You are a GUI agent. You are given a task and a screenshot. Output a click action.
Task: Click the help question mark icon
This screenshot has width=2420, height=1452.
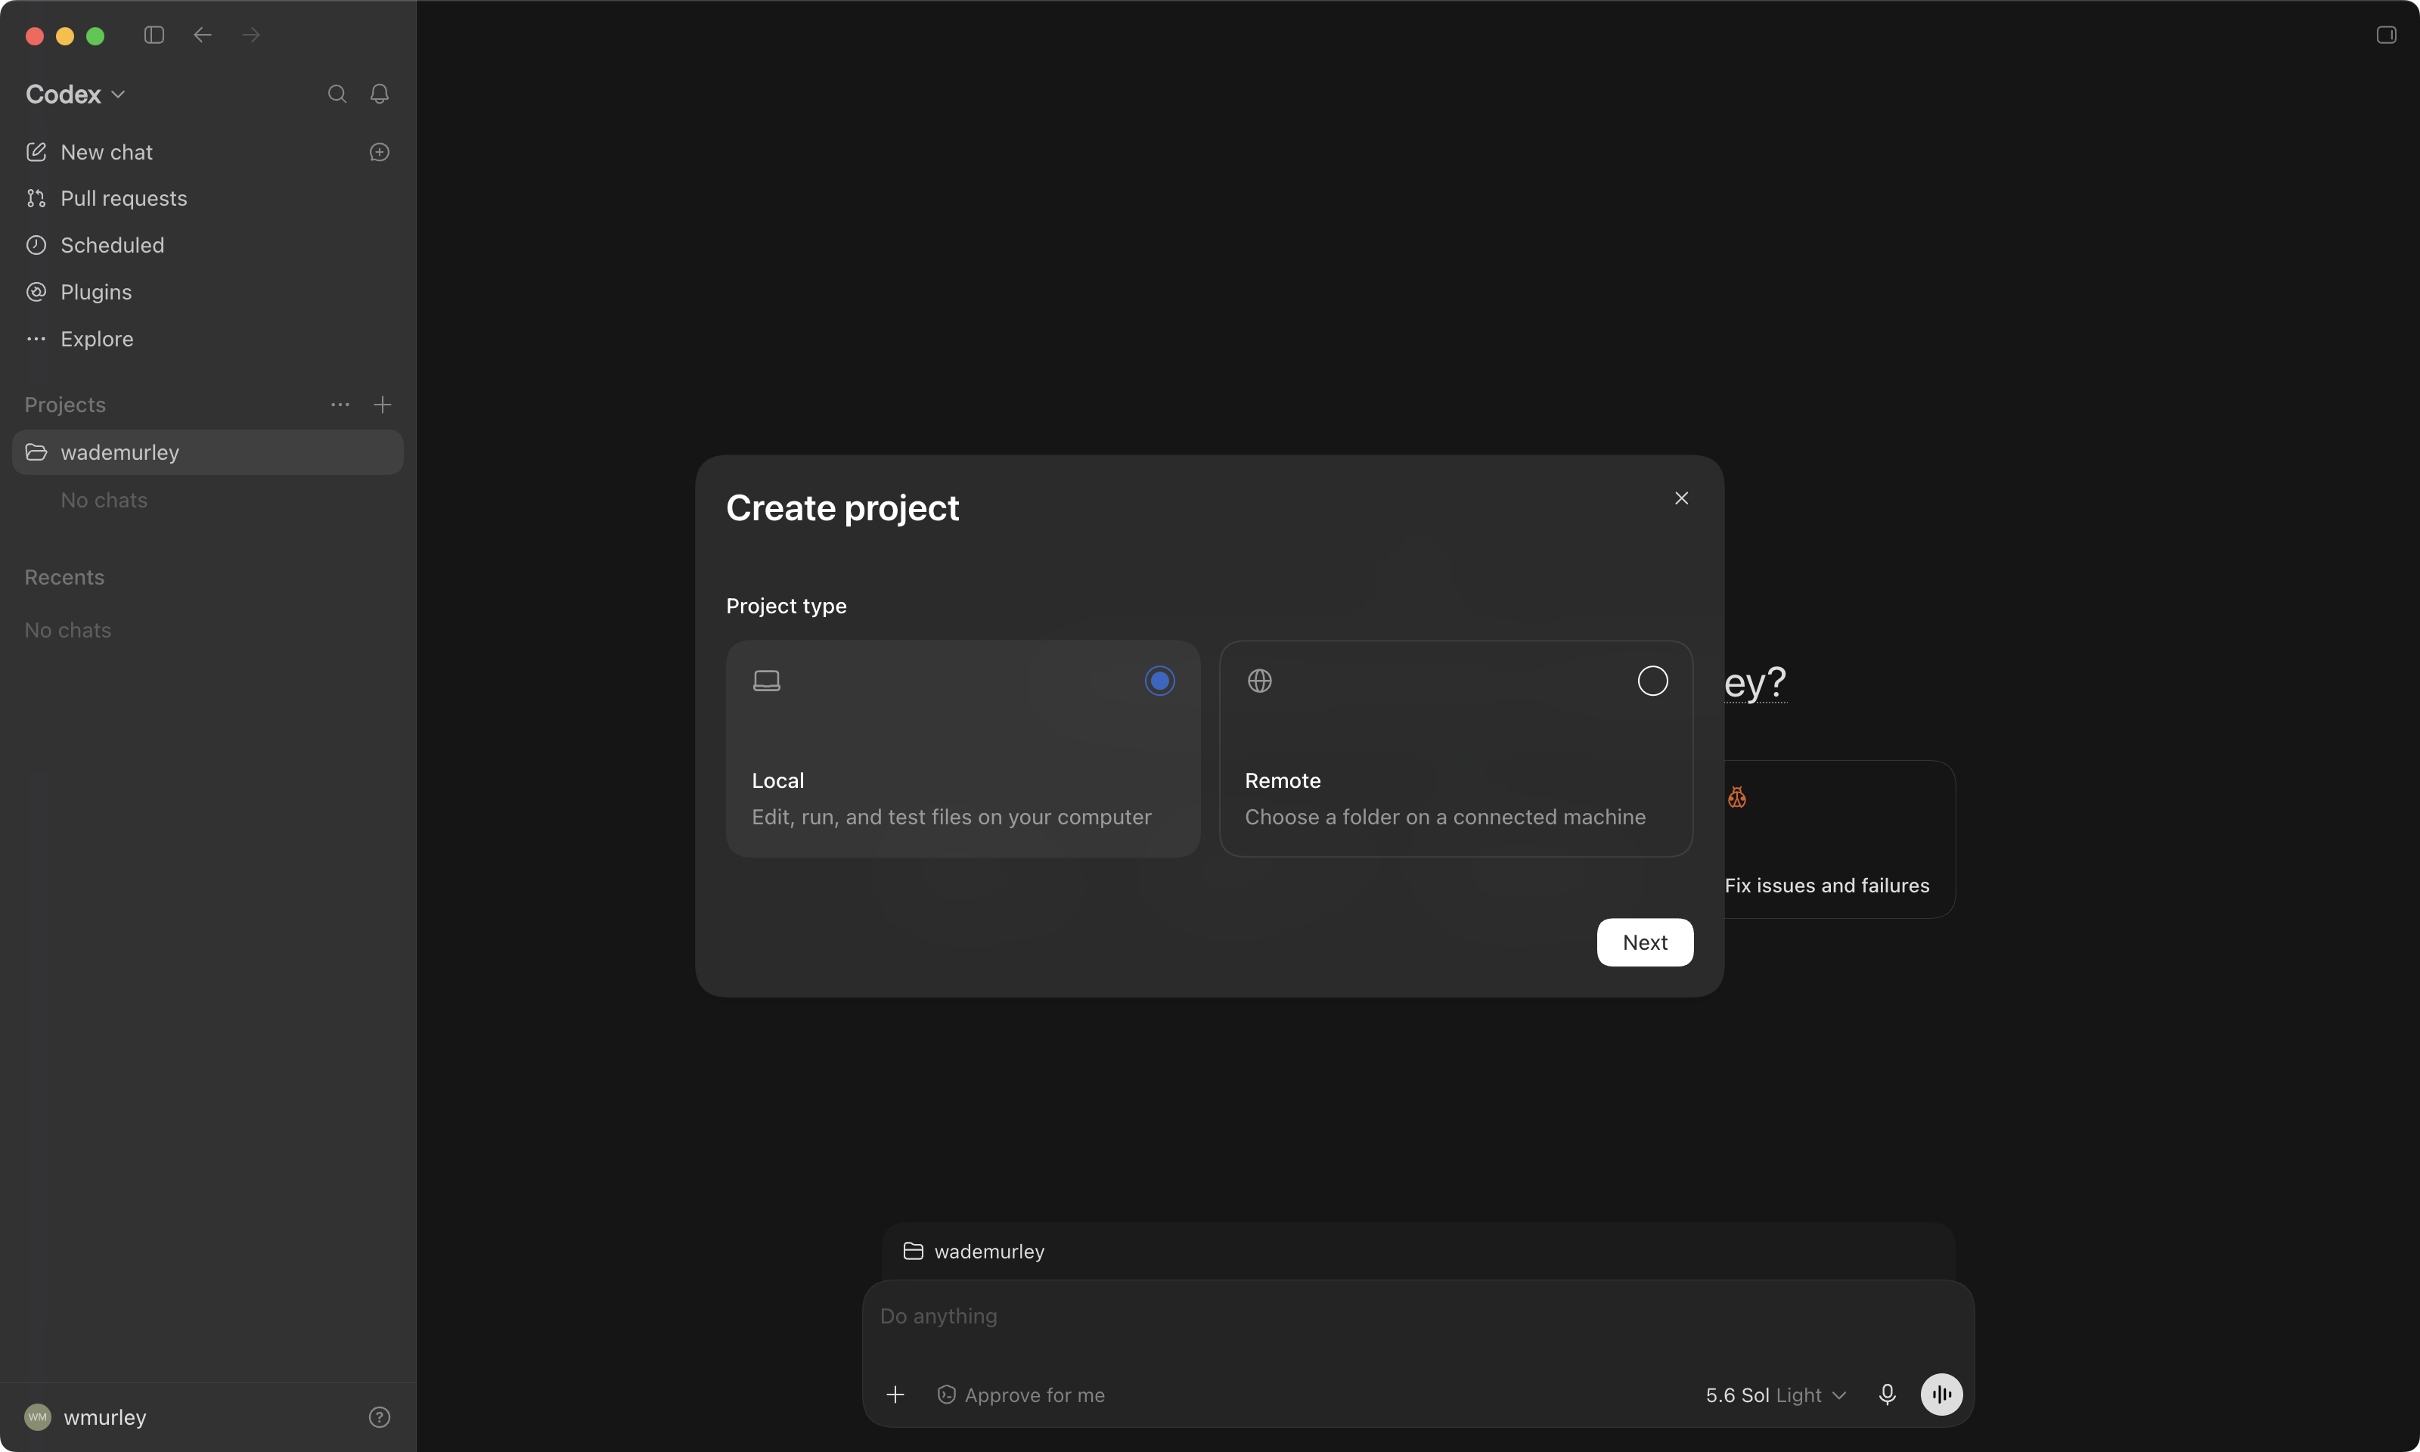380,1416
